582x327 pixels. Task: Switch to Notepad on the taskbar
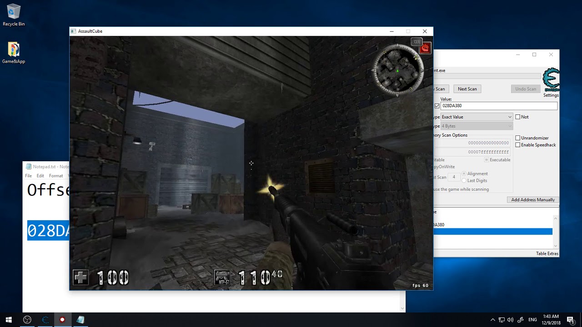coord(80,320)
